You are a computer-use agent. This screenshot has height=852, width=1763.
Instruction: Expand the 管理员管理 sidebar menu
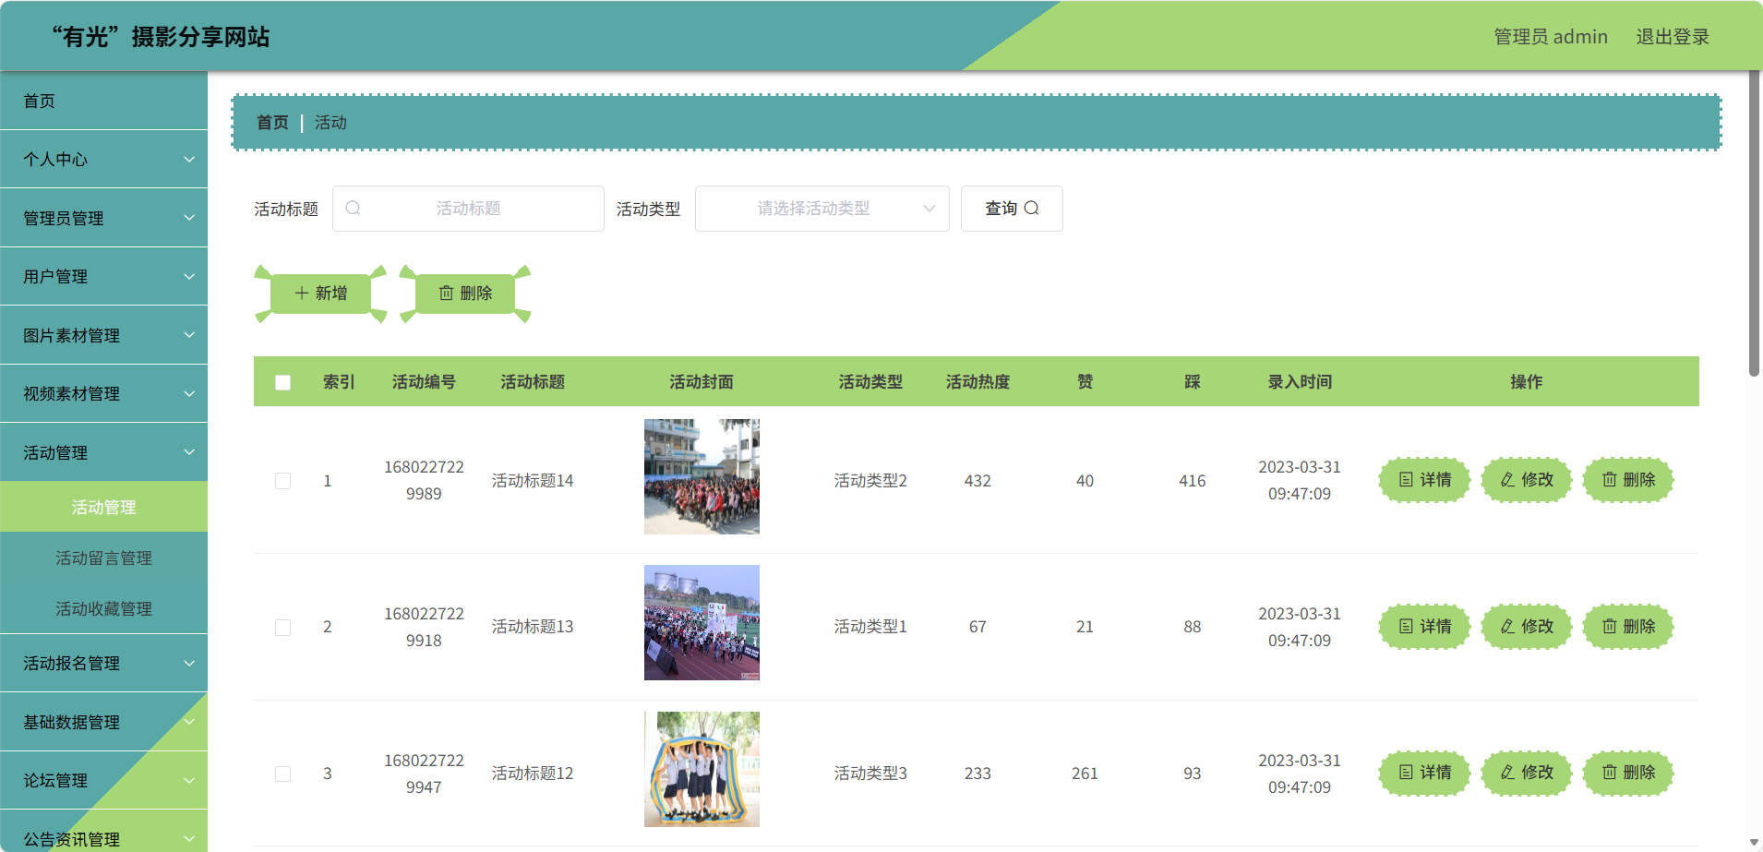click(x=103, y=218)
